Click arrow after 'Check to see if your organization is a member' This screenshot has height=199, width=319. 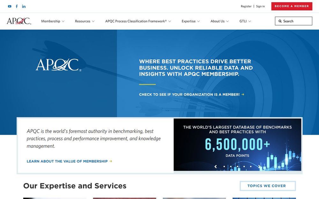click(243, 95)
